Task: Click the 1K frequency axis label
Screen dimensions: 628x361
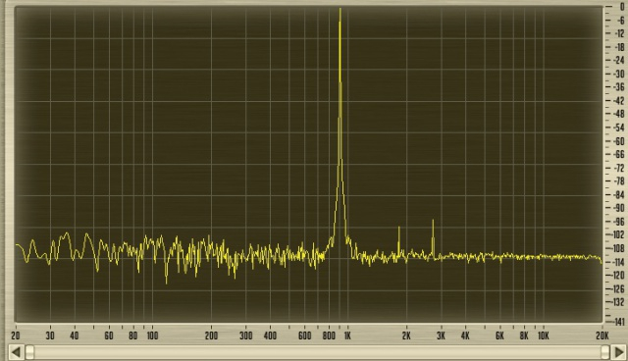Action: (347, 335)
